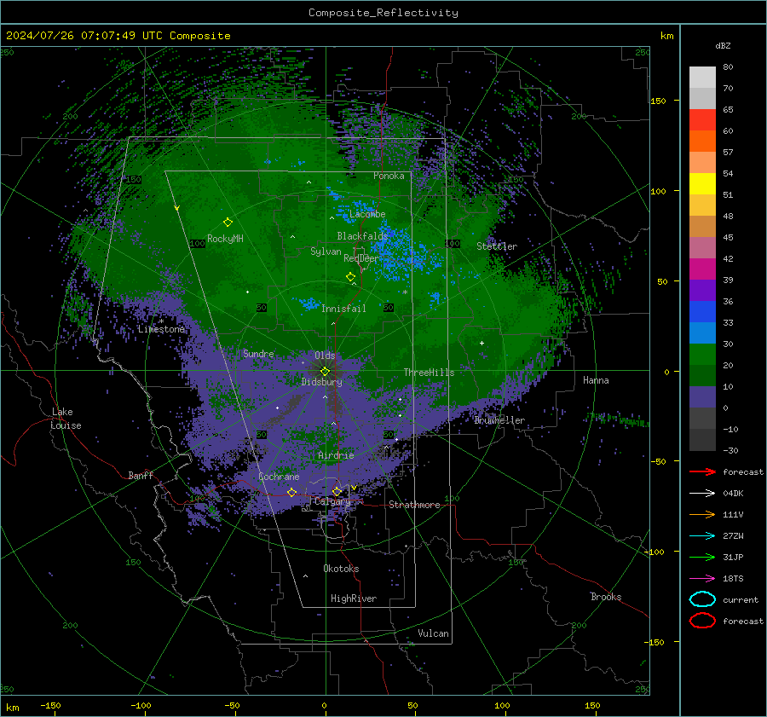Image resolution: width=767 pixels, height=717 pixels.
Task: Click the Sundre city label
Action: click(x=258, y=353)
